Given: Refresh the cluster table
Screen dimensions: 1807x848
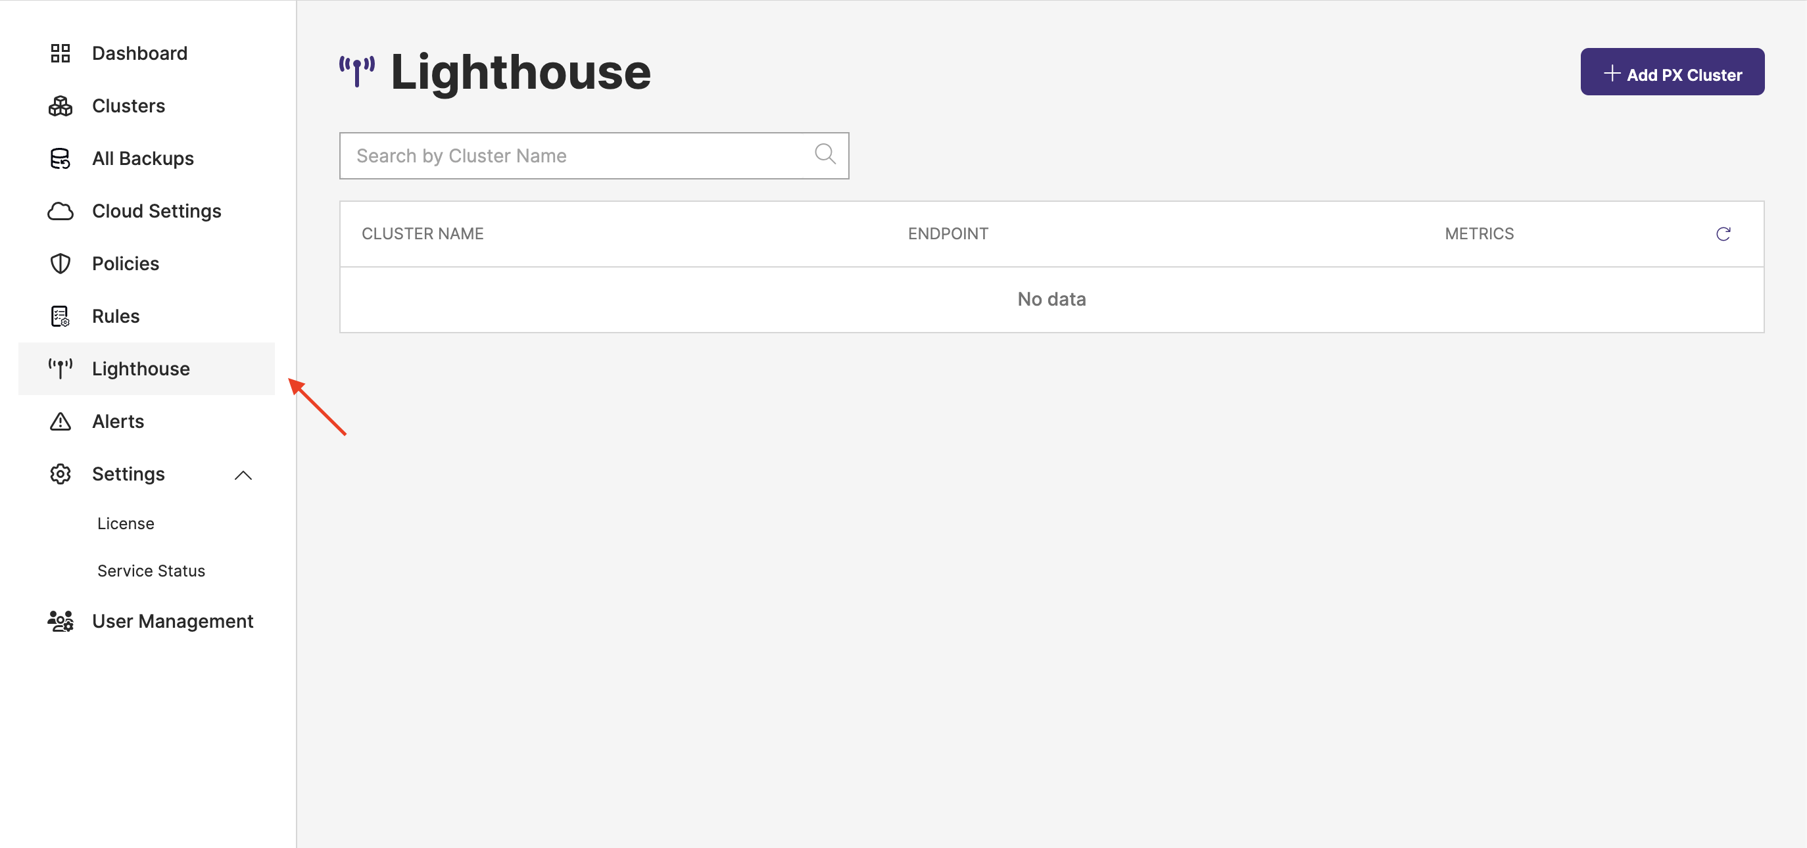Looking at the screenshot, I should point(1723,234).
